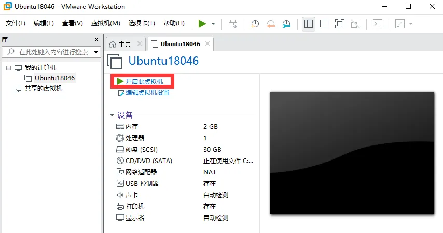Open the snapshot manager wrench-clock icon
The width and height of the screenshot is (443, 233).
coord(286,24)
